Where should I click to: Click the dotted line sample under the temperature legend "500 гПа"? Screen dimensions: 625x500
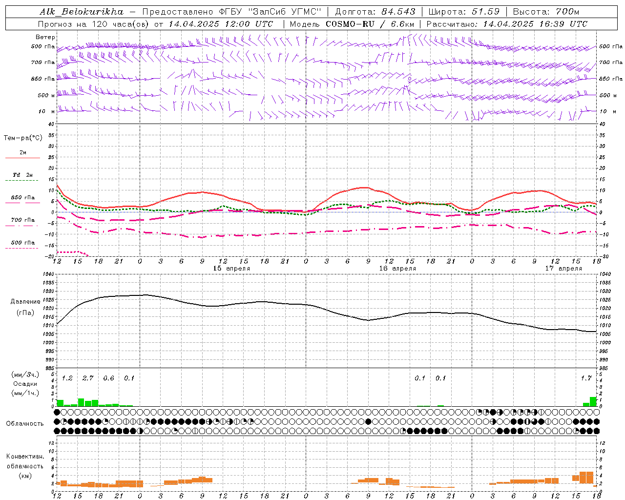click(x=22, y=249)
